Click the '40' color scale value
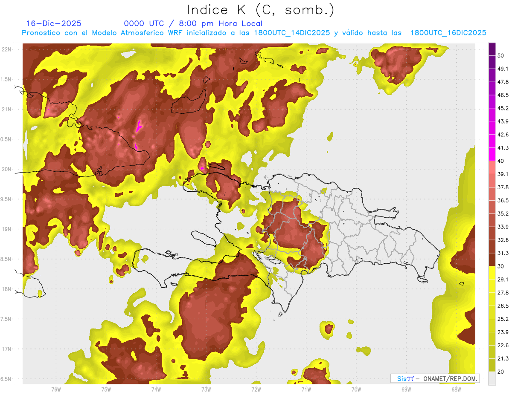512x395 pixels. 501,161
